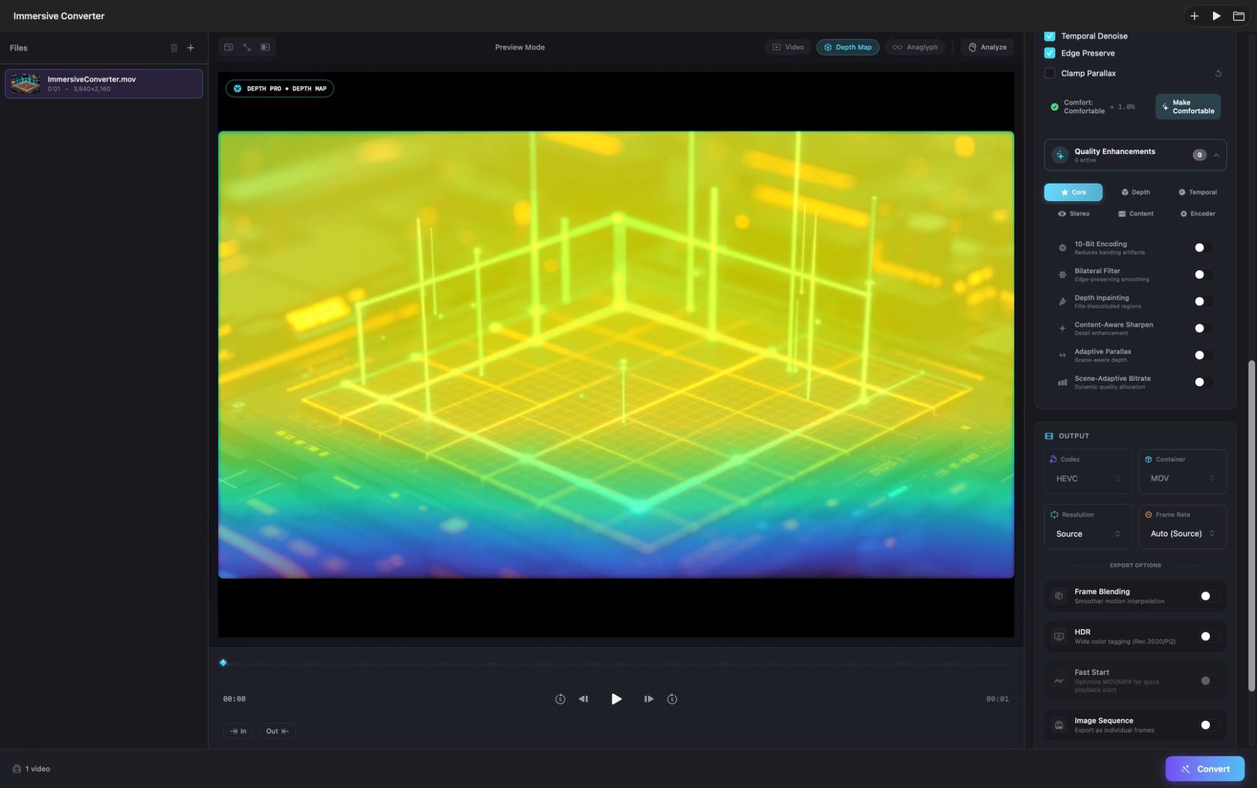The width and height of the screenshot is (1257, 788).
Task: Start conversion with the Convert button
Action: coord(1204,769)
